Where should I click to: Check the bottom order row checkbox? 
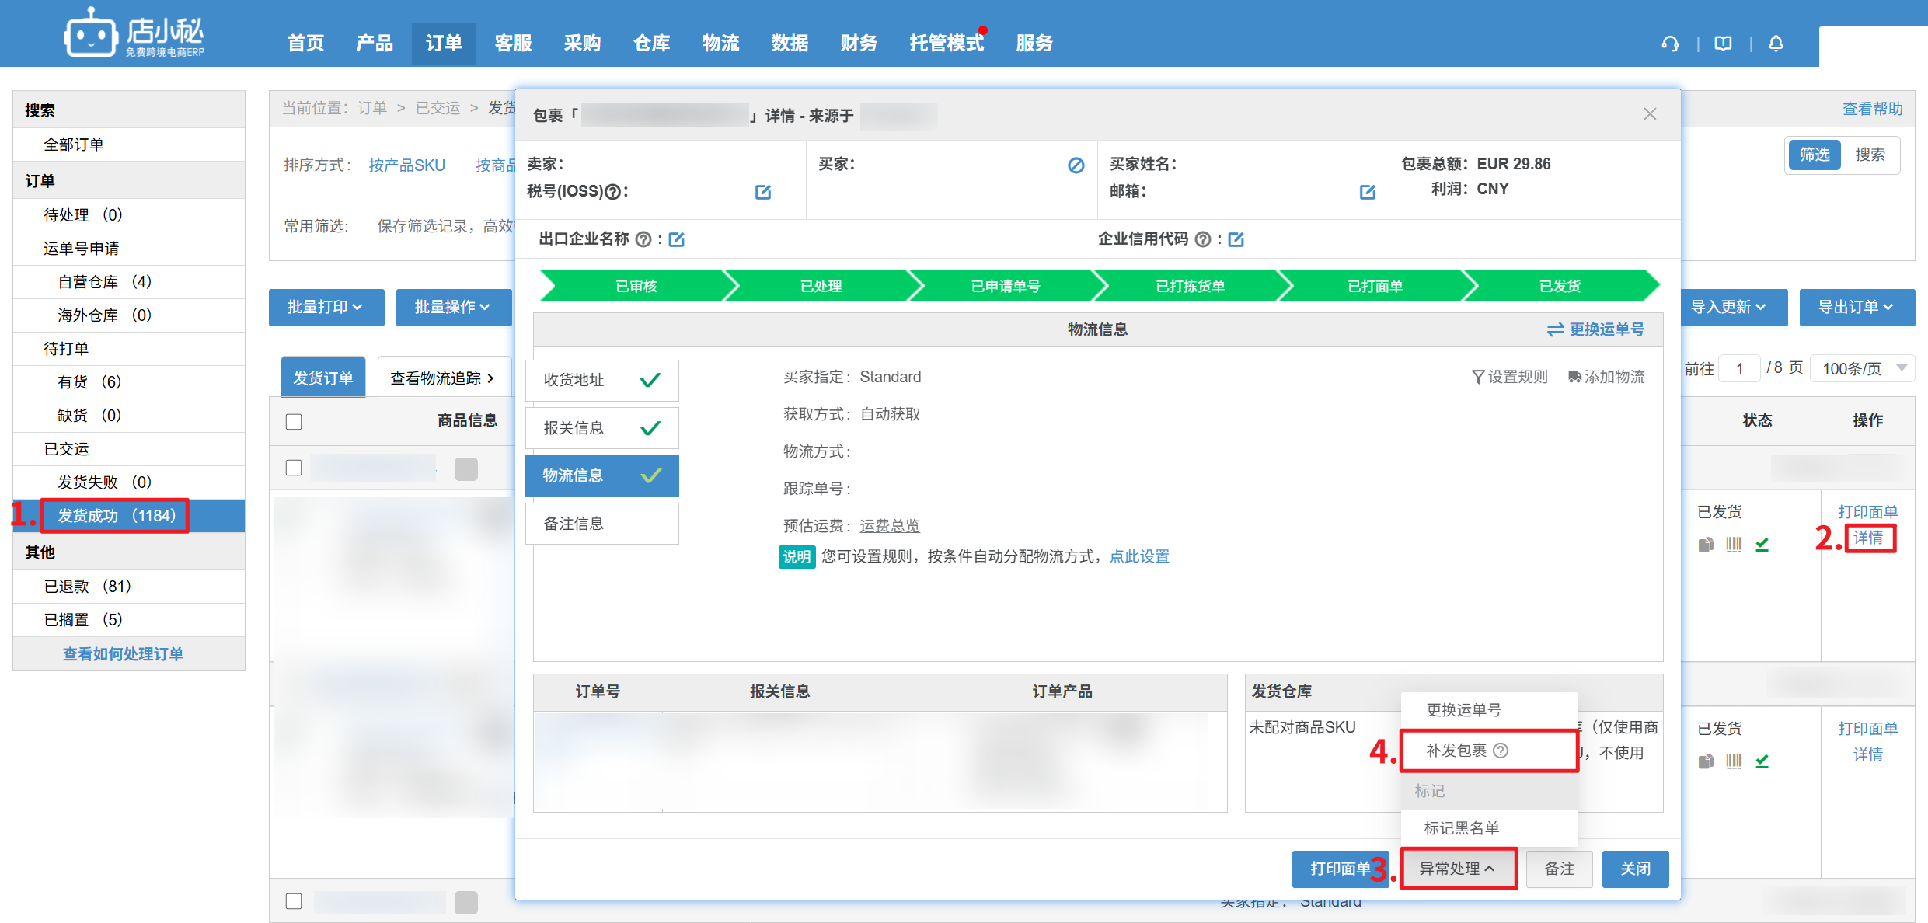click(294, 901)
